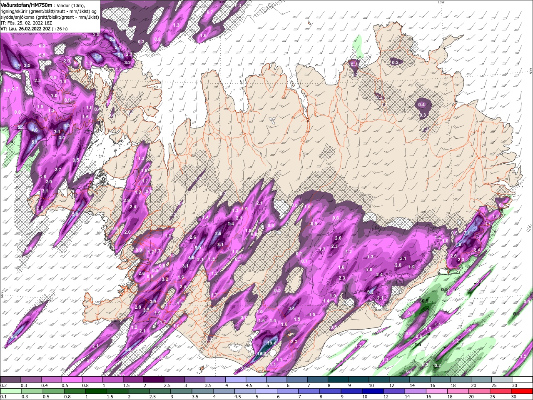
Task: Click the 19.8 precipitation value on south coast
Action: (262, 354)
